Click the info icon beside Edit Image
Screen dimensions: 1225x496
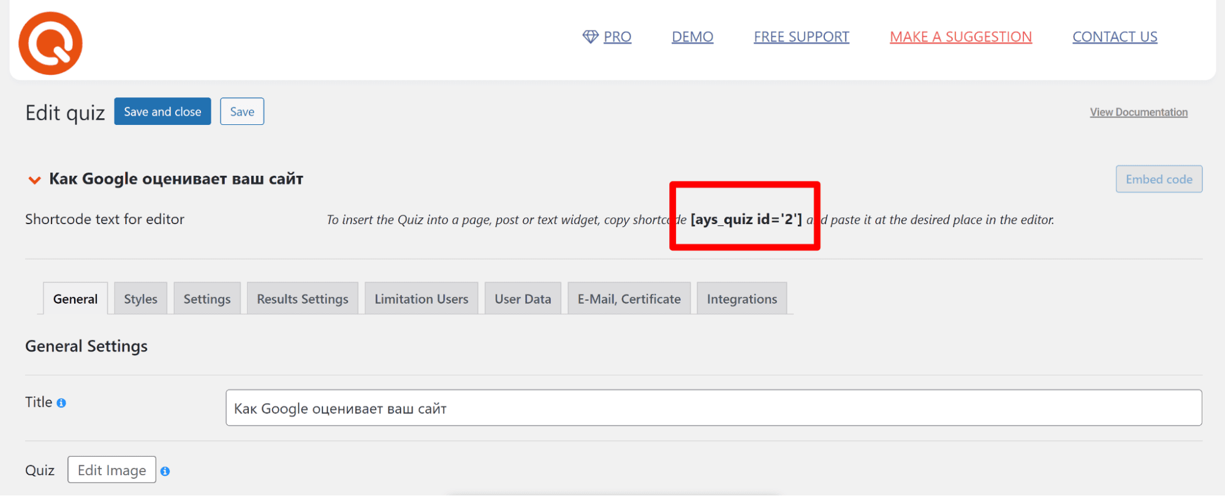point(165,471)
